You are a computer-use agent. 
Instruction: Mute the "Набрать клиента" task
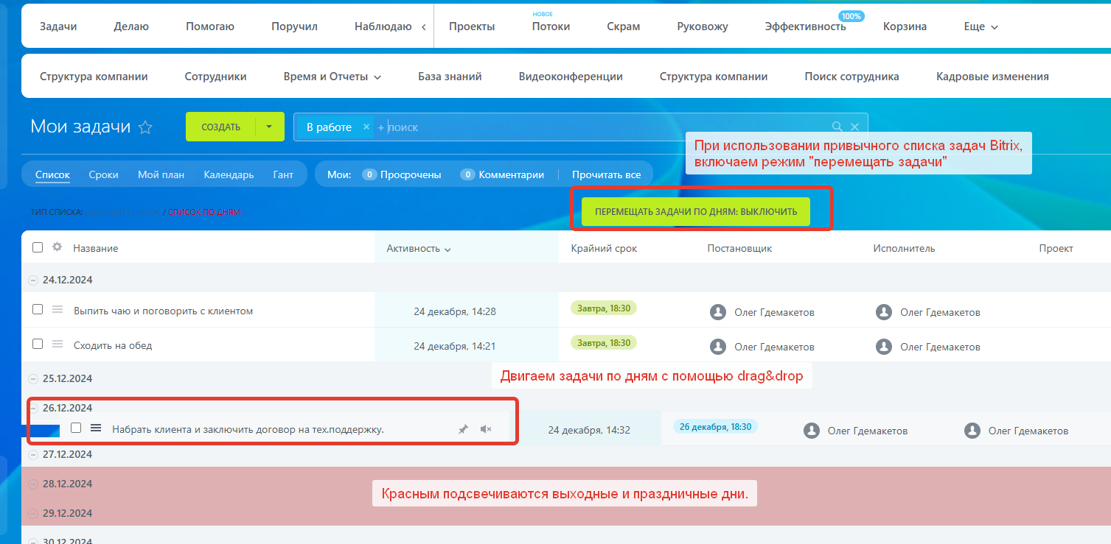tap(485, 429)
